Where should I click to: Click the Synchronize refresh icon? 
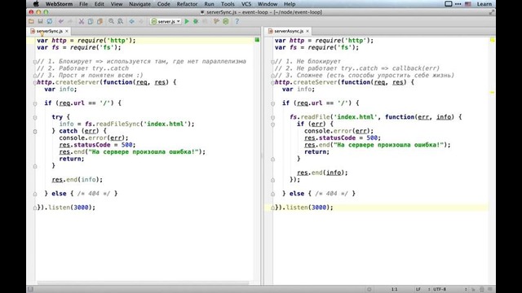(x=49, y=21)
